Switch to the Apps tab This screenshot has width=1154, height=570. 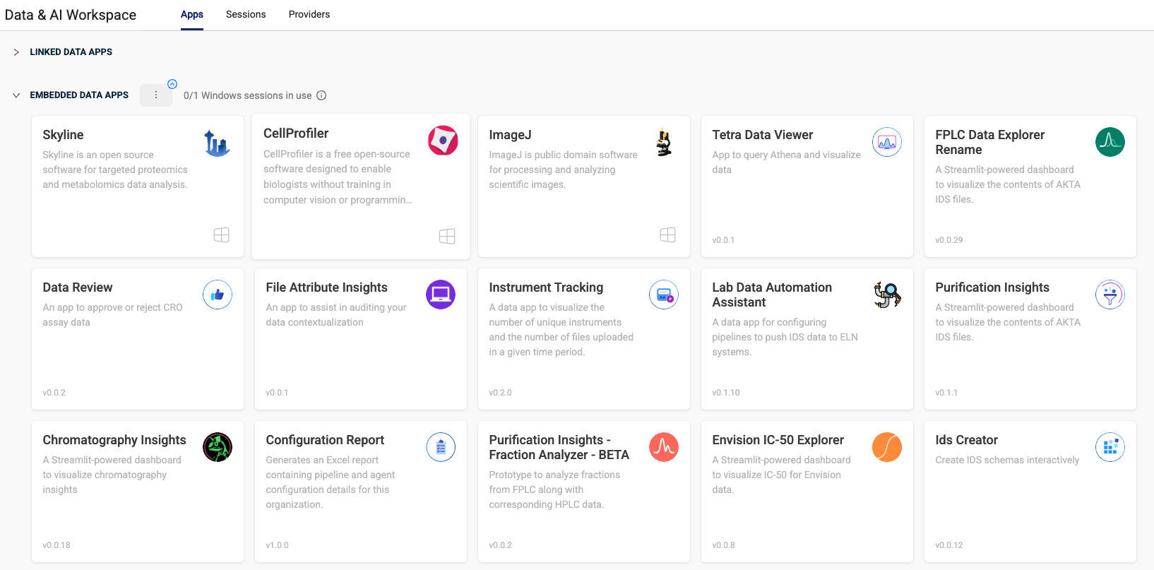click(x=192, y=14)
